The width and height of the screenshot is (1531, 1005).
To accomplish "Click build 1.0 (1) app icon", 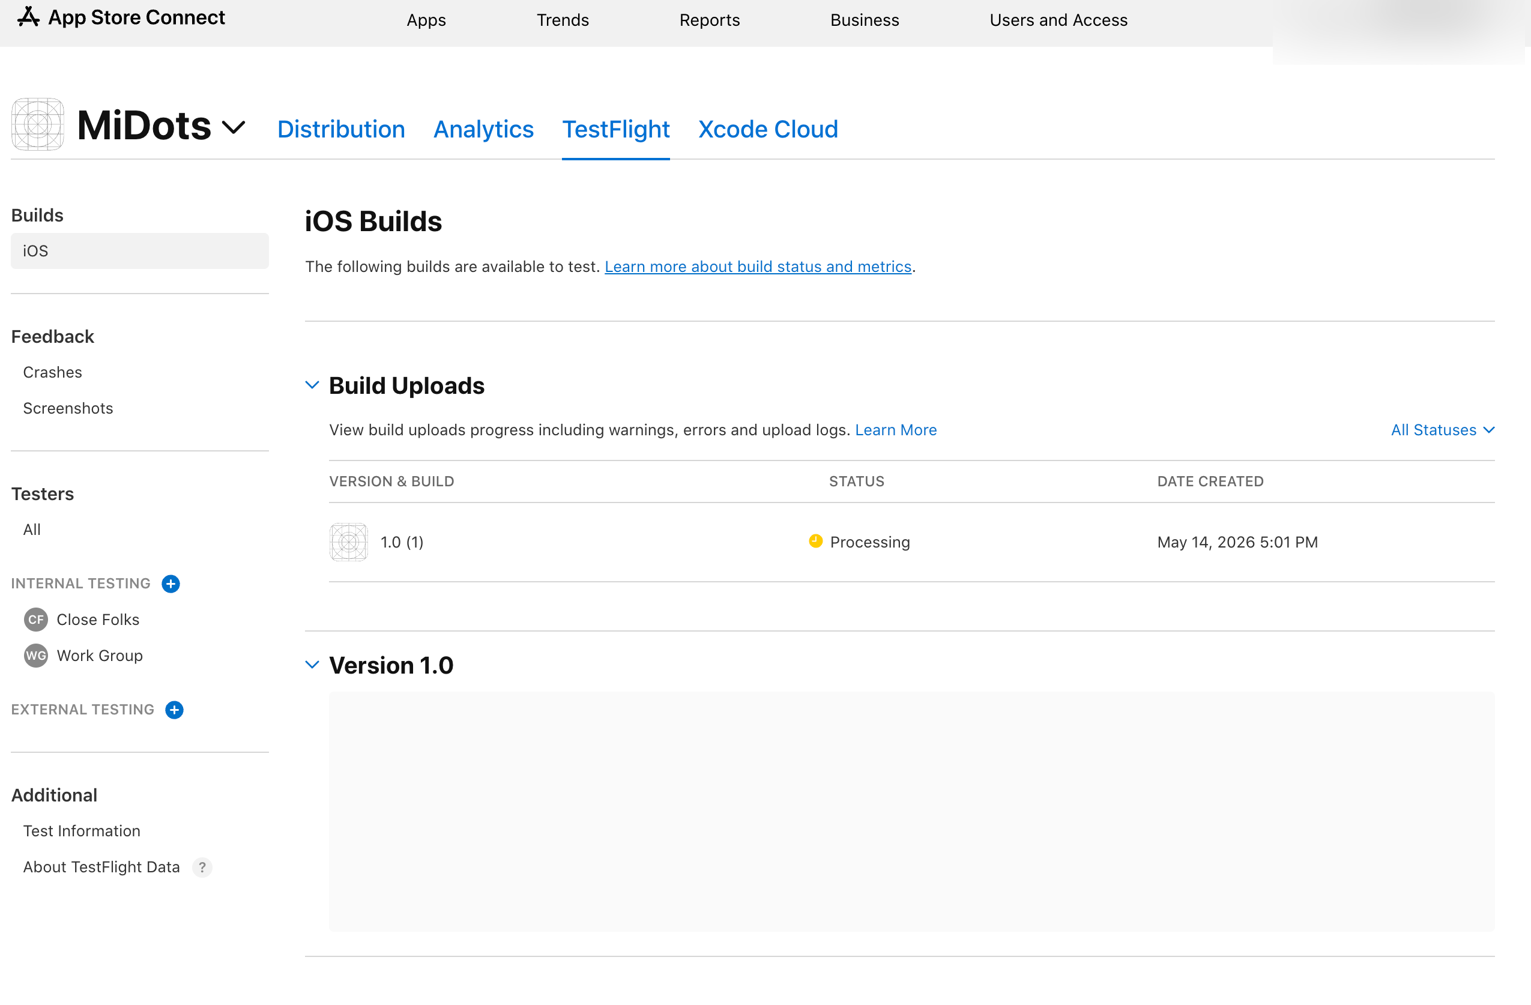I will click(x=349, y=542).
